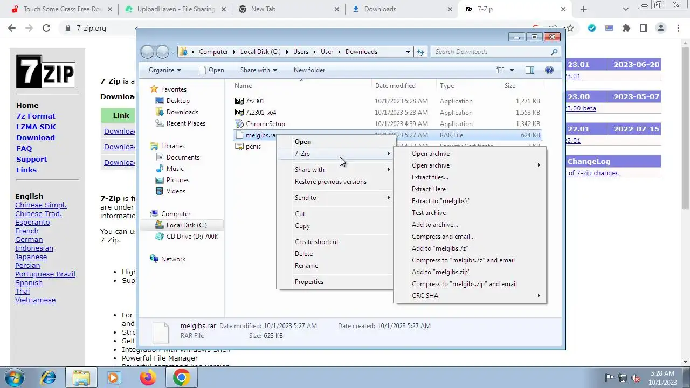Viewport: 690px width, 388px height.
Task: Follow the FAQ sidebar link
Action: pyautogui.click(x=24, y=148)
